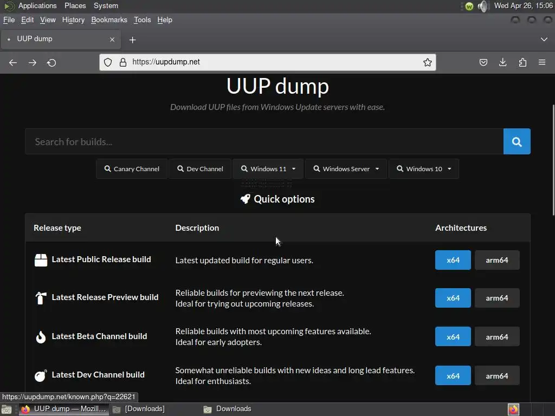Viewport: 555px width, 416px height.
Task: Open the Firefox downloads arrow icon
Action: point(502,63)
